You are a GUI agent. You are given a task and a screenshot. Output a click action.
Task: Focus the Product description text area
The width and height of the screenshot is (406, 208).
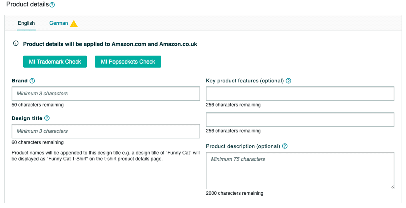pyautogui.click(x=300, y=170)
